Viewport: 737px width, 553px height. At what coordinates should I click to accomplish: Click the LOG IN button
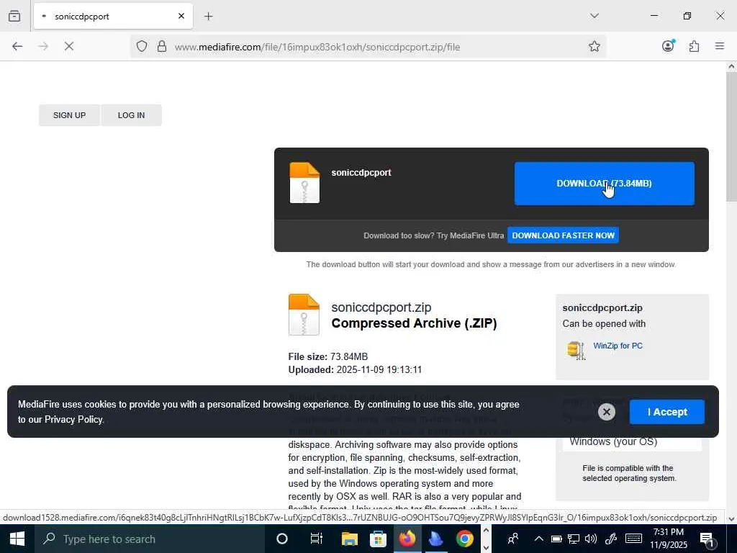pos(131,115)
